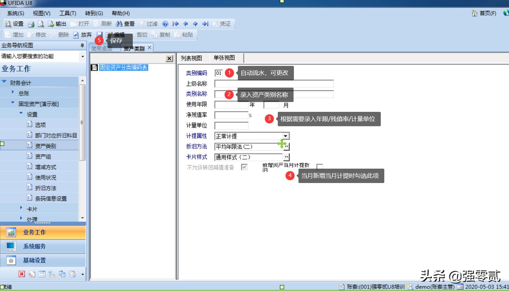Click the account document icon in status bar
This screenshot has height=291, width=509.
click(342, 287)
